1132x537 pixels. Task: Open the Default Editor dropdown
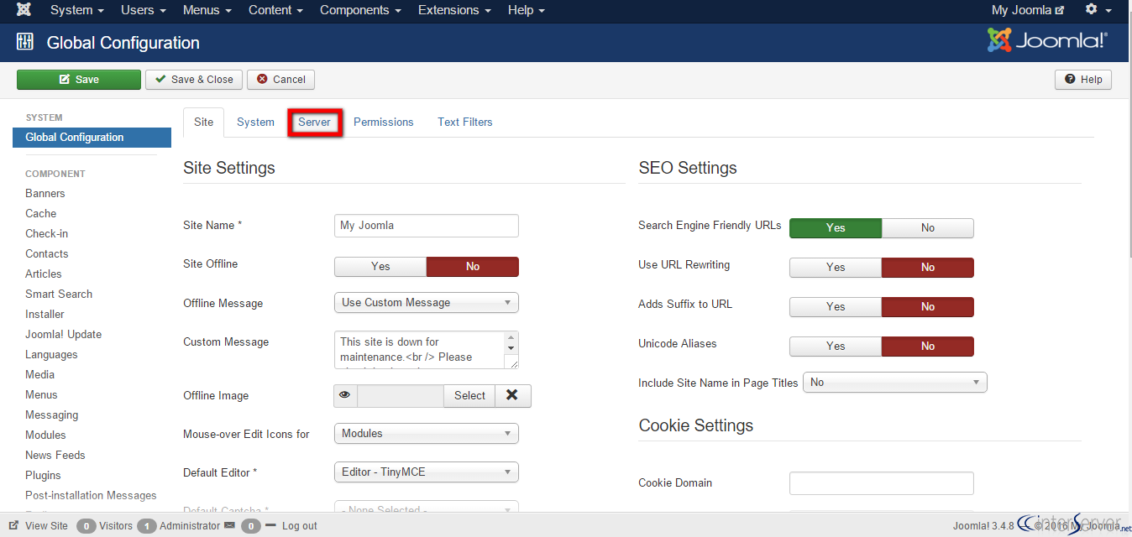pos(427,472)
